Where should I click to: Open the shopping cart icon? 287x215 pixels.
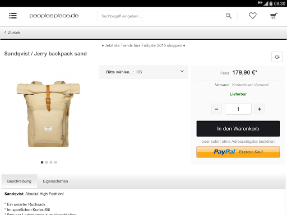pos(274,16)
